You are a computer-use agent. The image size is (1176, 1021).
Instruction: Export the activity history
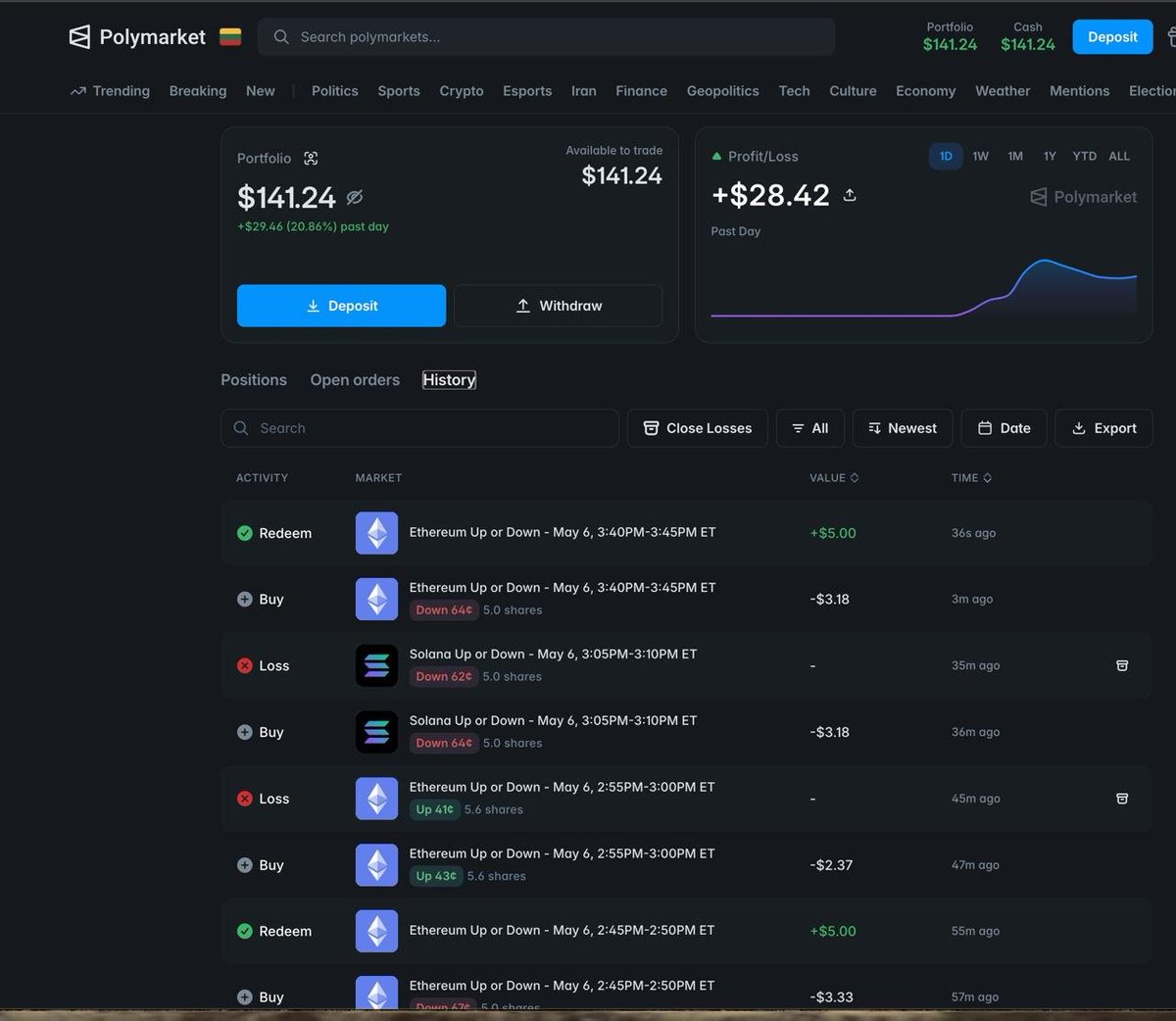click(x=1103, y=428)
